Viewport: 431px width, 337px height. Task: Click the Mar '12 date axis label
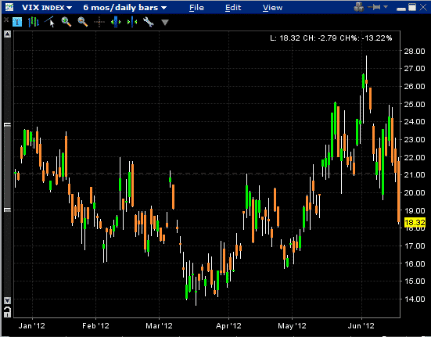click(x=159, y=326)
